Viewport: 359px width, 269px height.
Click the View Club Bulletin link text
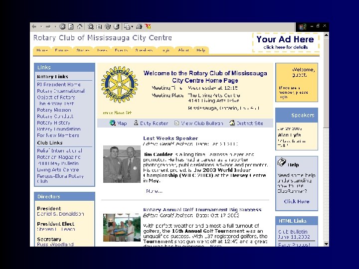[202, 124]
